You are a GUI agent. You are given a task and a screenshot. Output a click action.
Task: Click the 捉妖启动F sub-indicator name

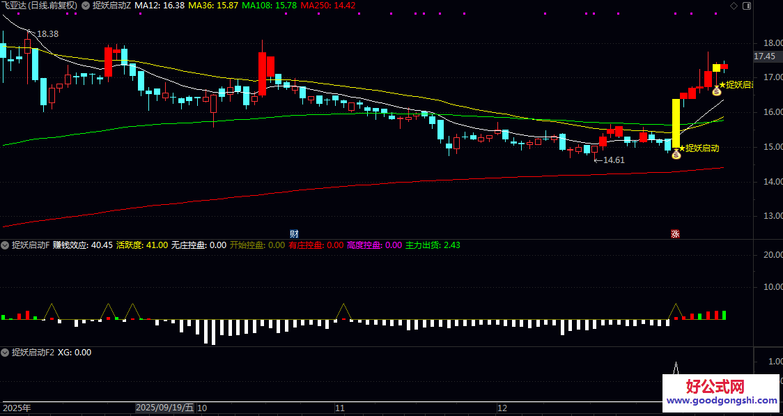pos(30,245)
